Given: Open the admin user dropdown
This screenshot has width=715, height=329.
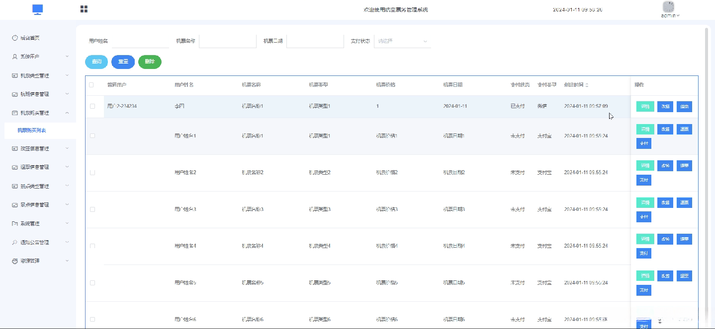Looking at the screenshot, I should coord(670,15).
